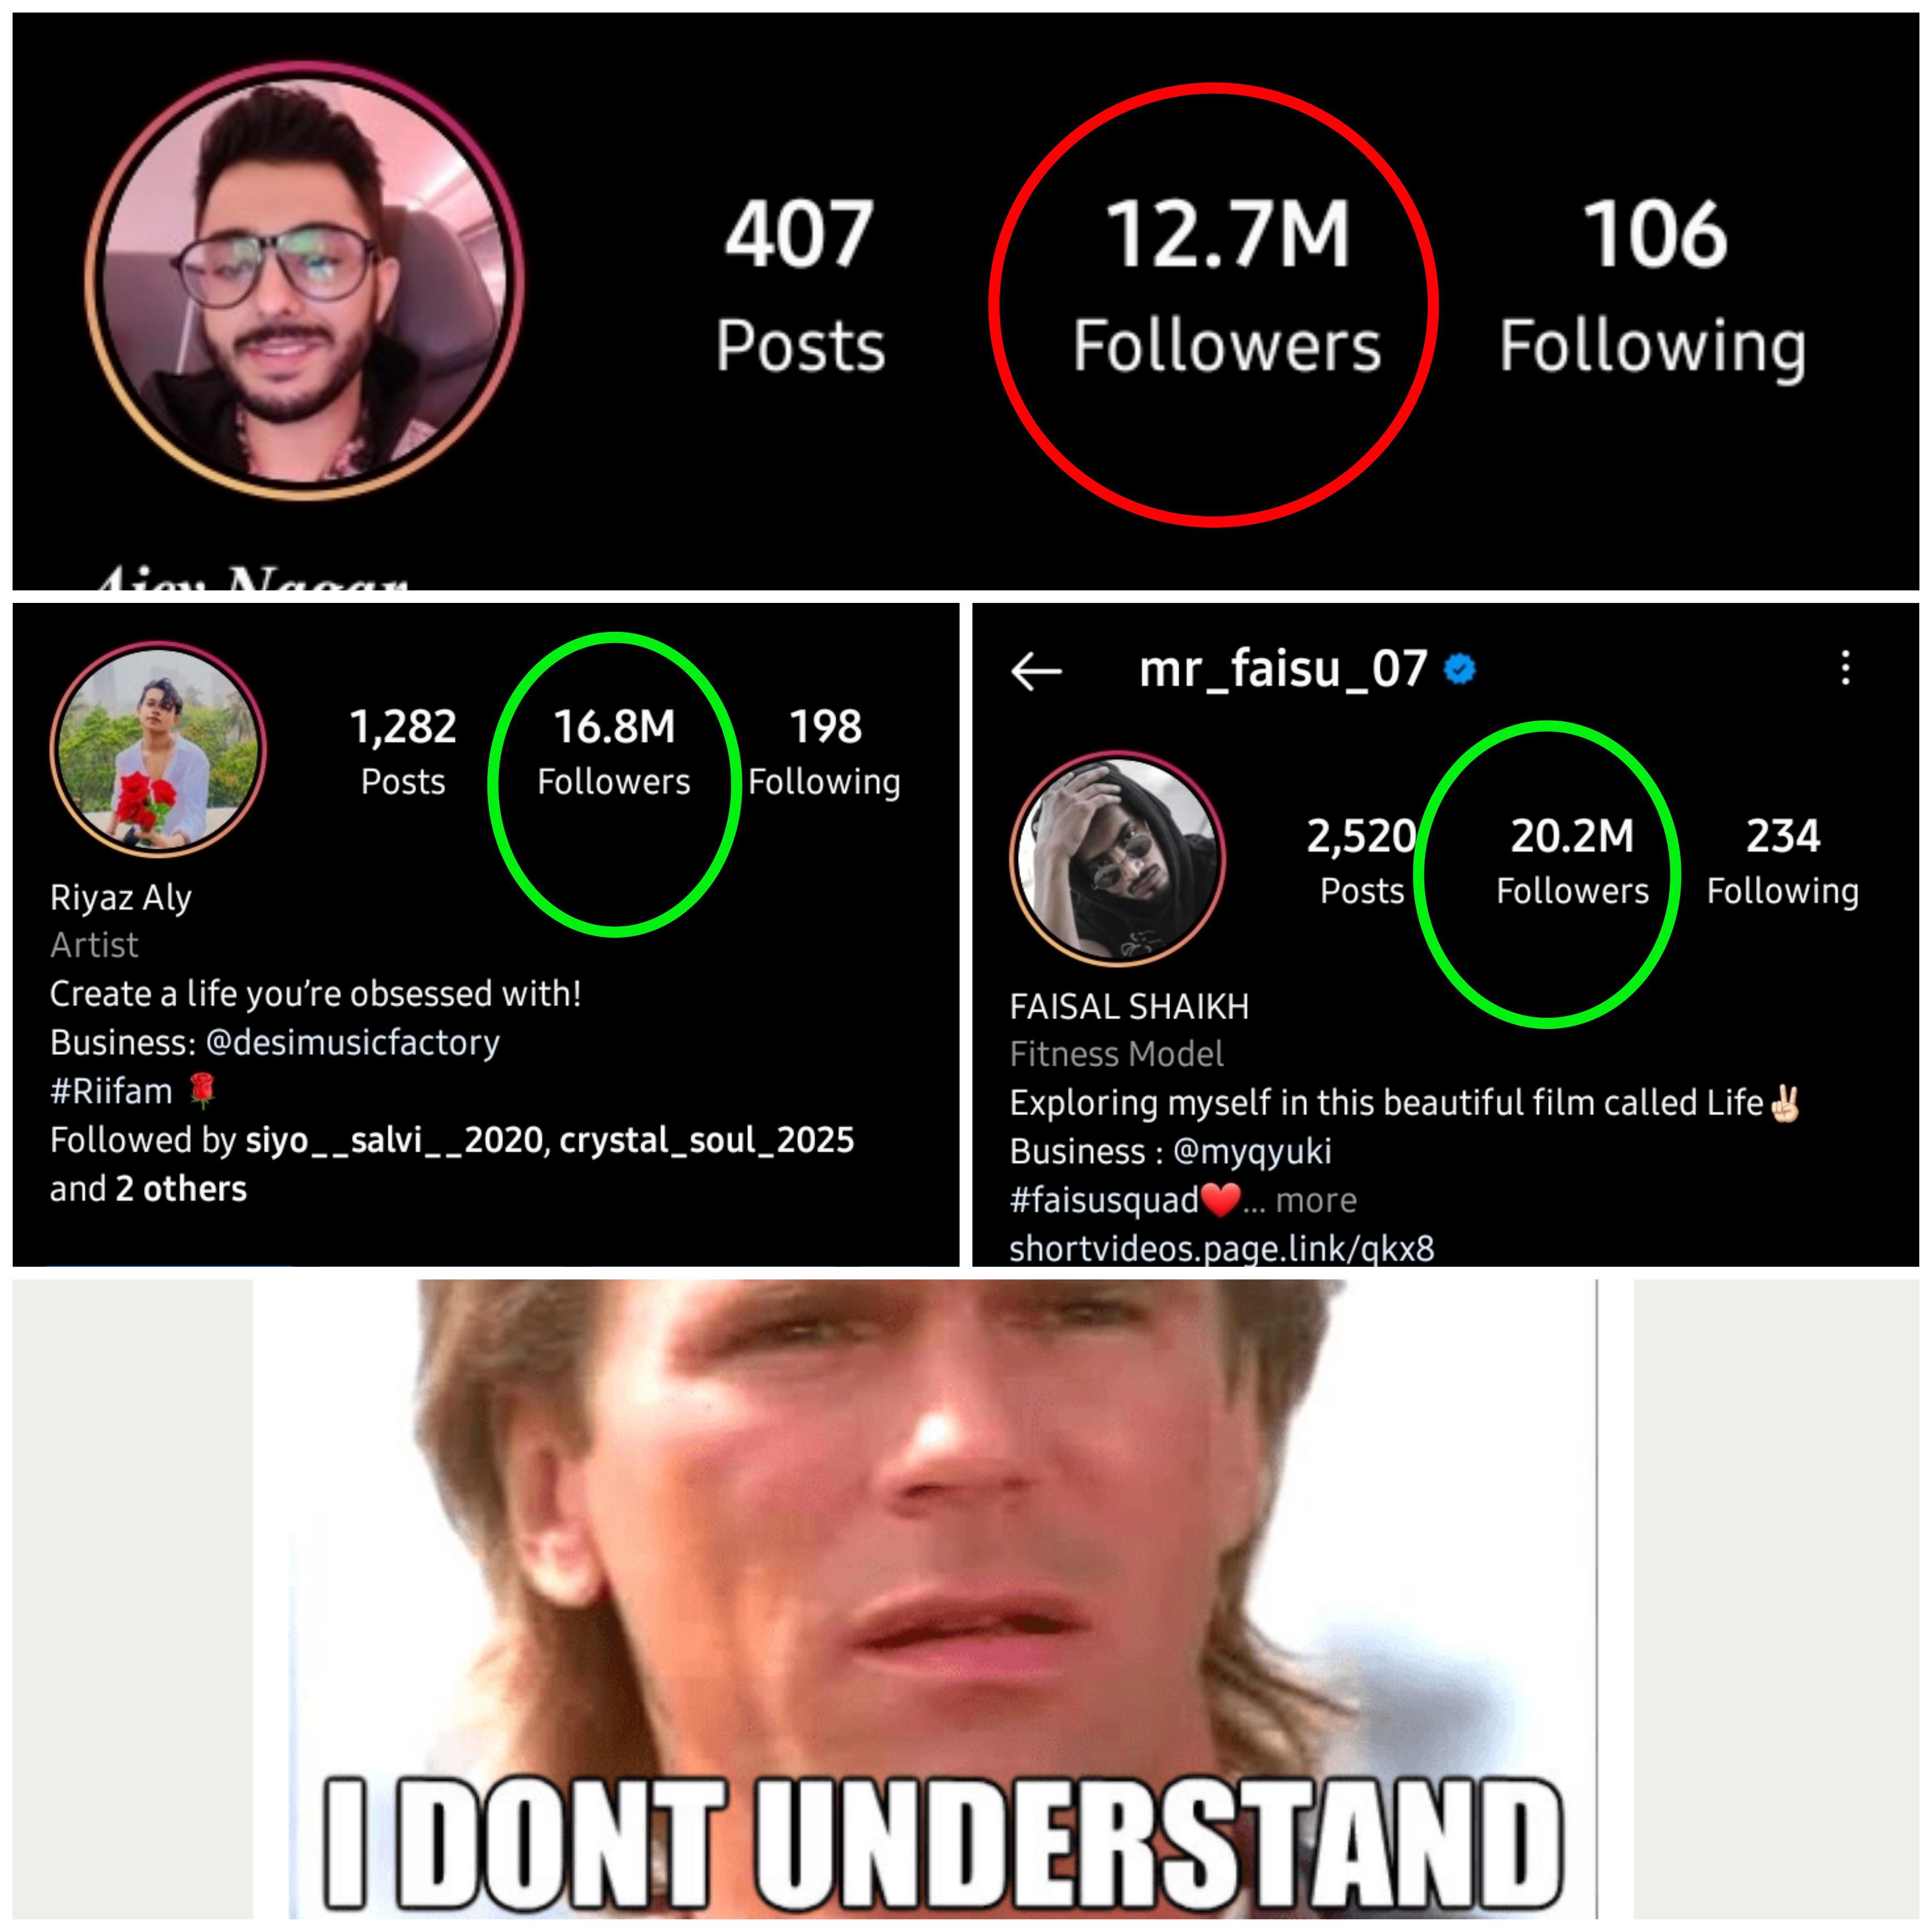
Task: Tap the rose emoji after #Riifam
Action: click(x=202, y=1091)
